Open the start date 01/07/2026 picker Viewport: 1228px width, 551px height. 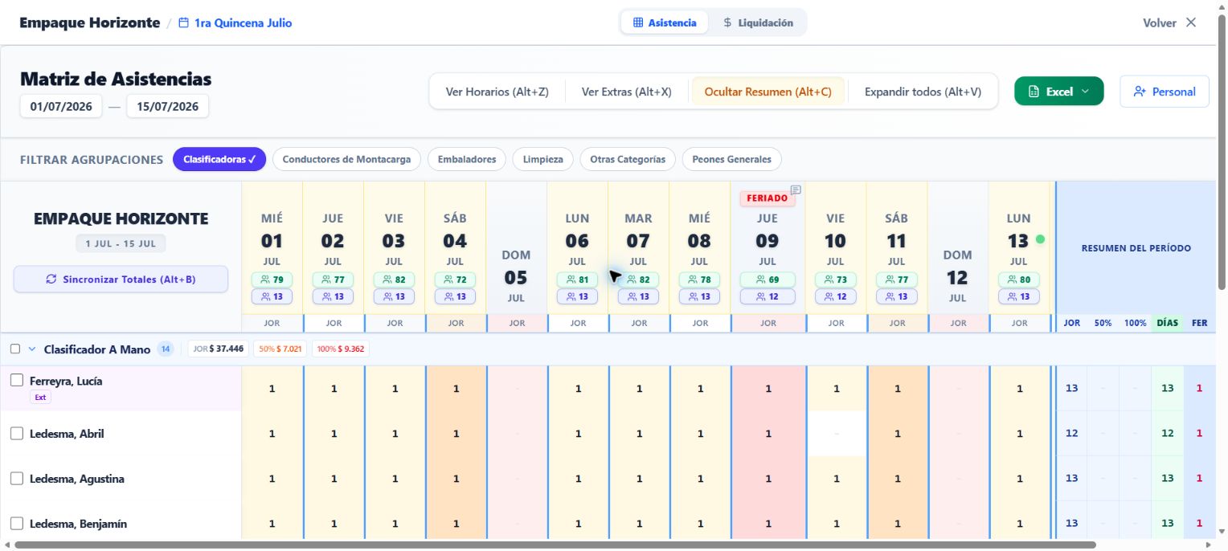61,106
